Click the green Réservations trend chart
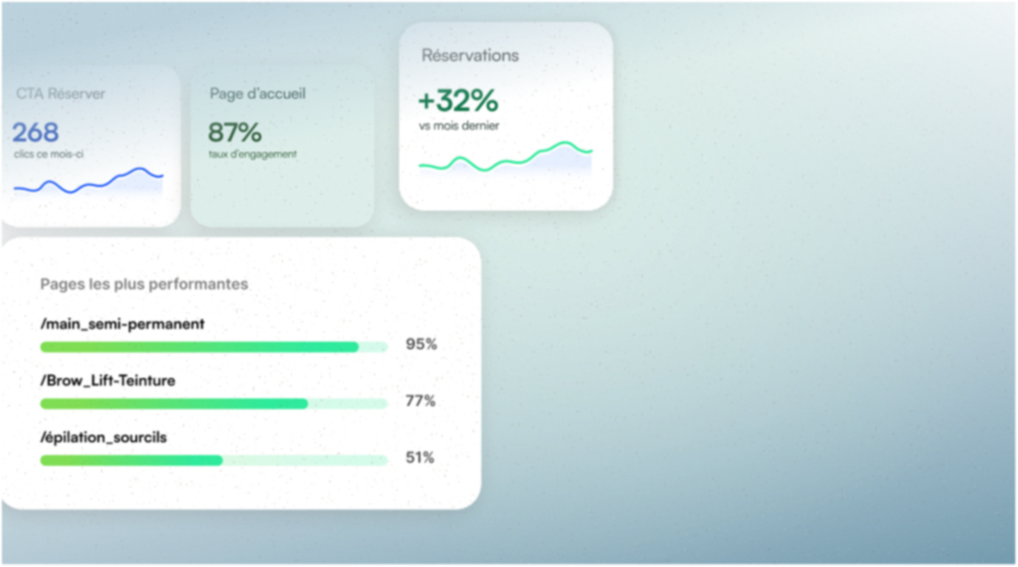Screen dimensions: 1018x567 (506, 157)
